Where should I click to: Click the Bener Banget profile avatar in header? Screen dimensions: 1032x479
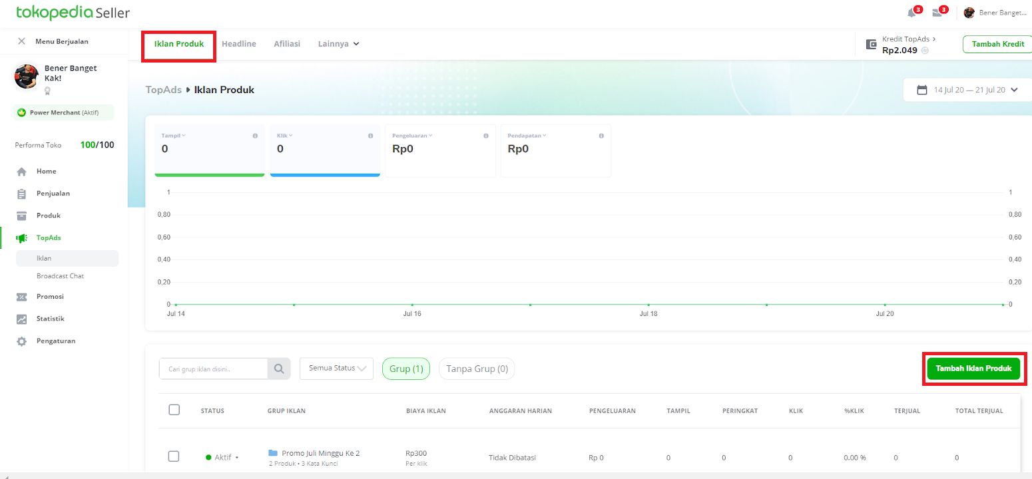point(969,13)
